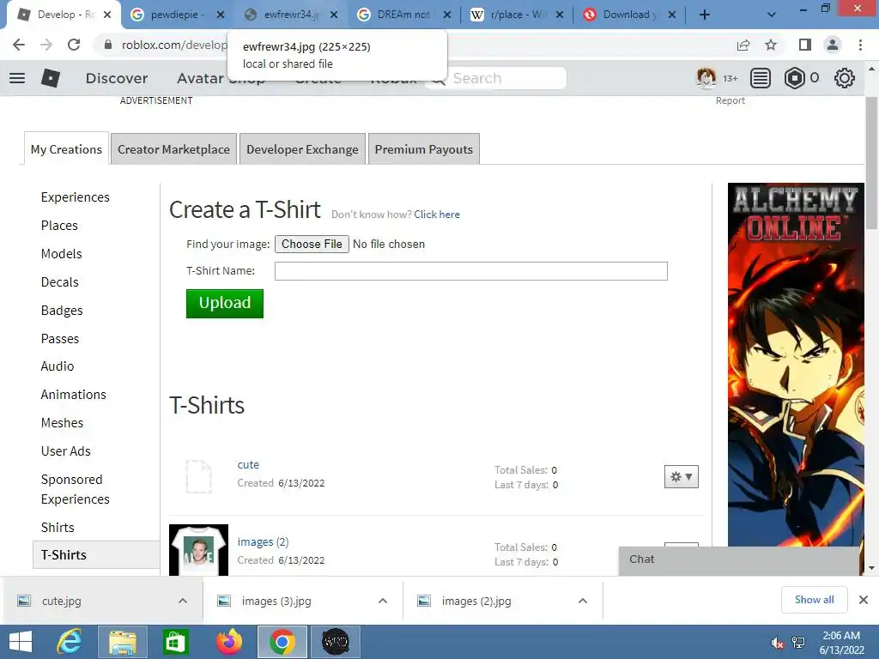
Task: Focus the T-Shirt Name input field
Action: 471,271
